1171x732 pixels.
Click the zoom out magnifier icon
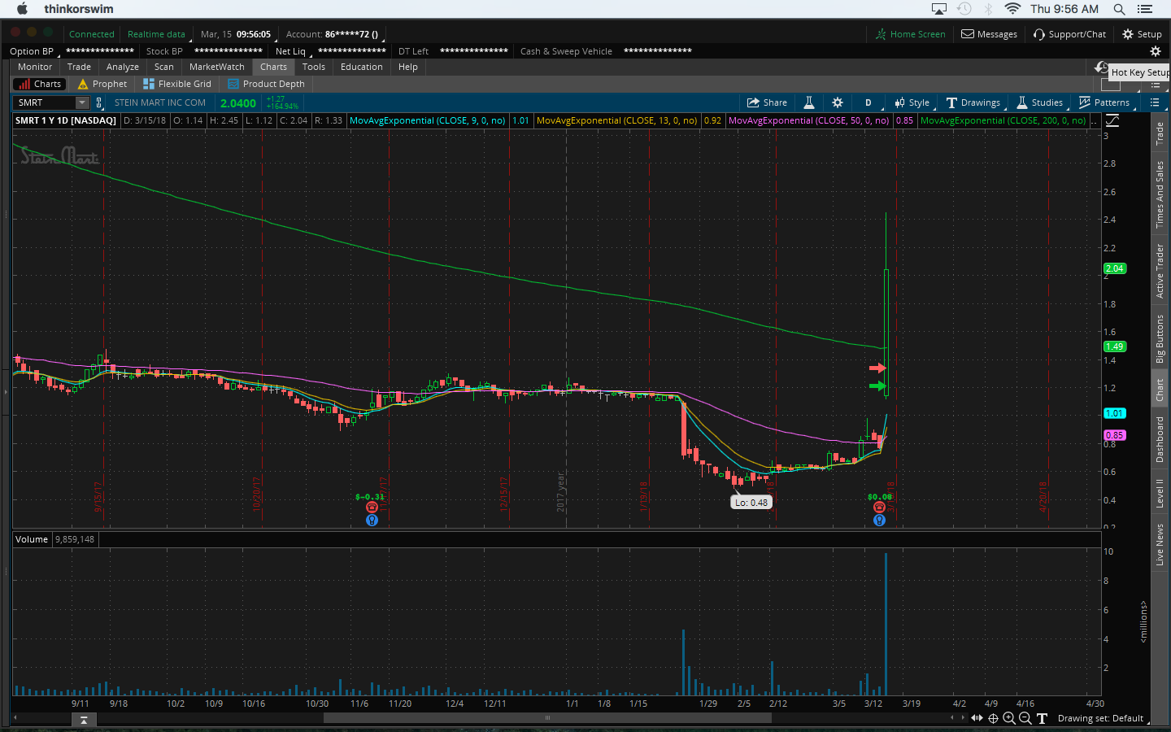(1025, 718)
